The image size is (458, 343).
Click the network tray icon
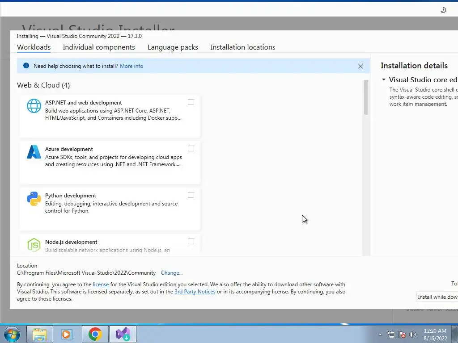tap(391, 335)
